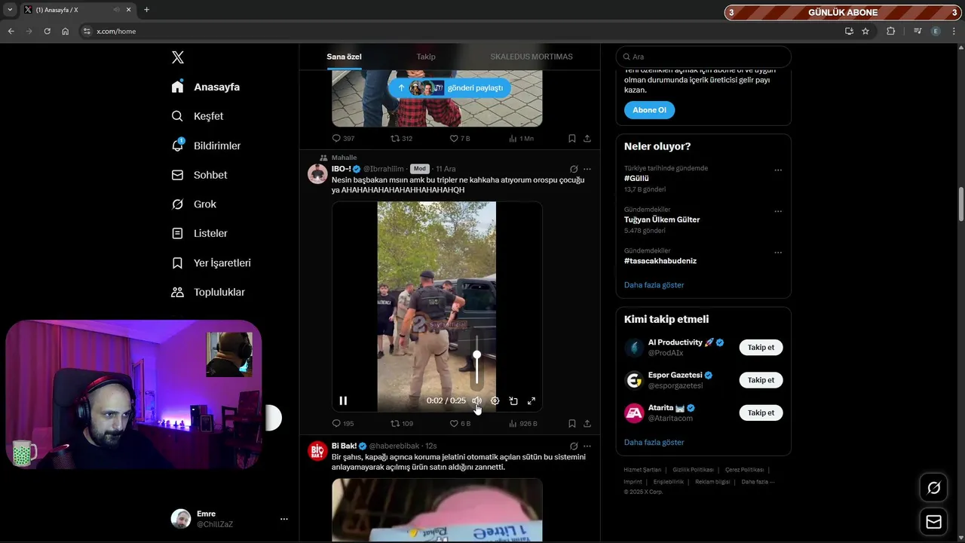
Task: Click the browser address bar x.com/home
Action: (x=460, y=31)
